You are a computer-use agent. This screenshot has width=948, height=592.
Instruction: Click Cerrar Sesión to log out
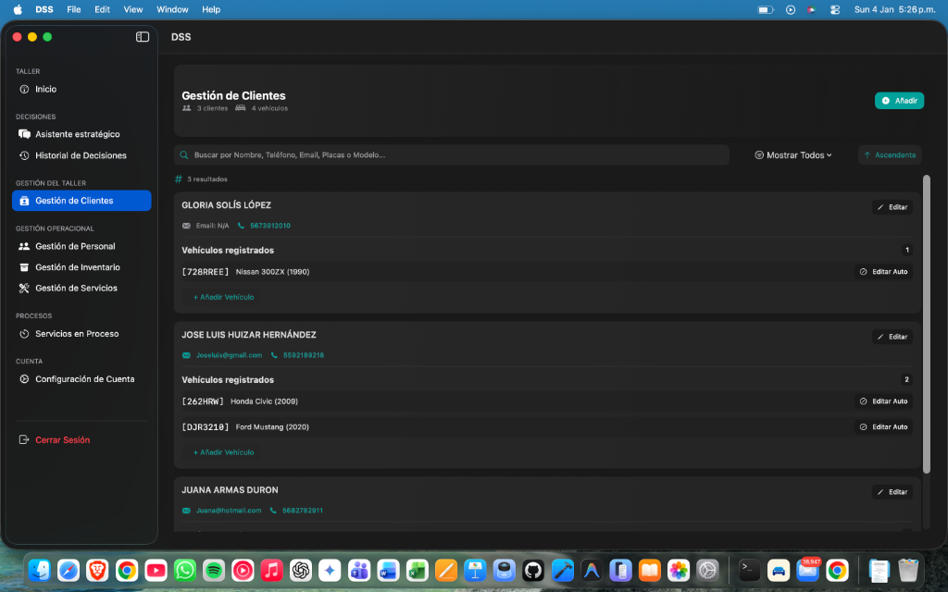tap(62, 440)
